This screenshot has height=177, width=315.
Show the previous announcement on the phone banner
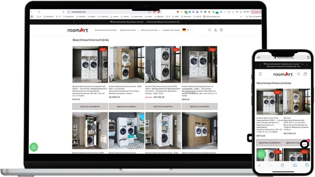260,65
